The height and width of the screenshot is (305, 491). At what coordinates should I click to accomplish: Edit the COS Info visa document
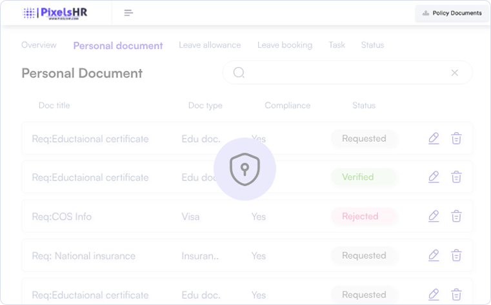coord(434,216)
